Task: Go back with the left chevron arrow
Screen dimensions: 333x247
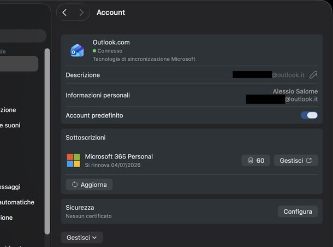Action: point(64,13)
